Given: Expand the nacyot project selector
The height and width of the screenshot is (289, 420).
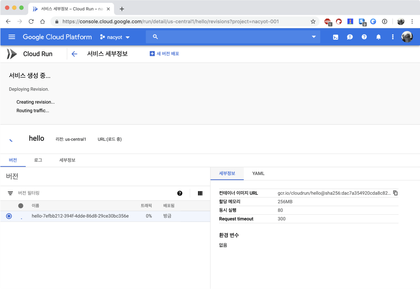Looking at the screenshot, I should pos(115,37).
